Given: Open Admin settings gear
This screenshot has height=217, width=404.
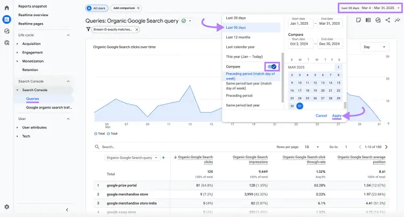Looking at the screenshot, I should (6, 207).
